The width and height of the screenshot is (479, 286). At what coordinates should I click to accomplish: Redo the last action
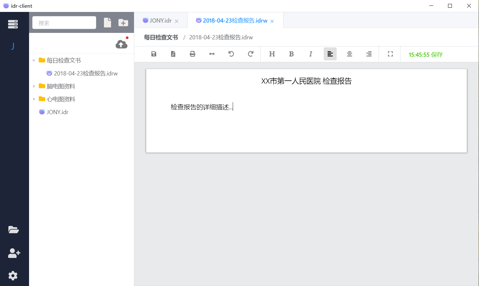(x=250, y=54)
